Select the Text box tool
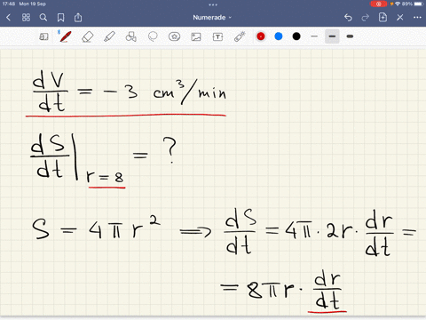The image size is (426, 320). coord(217,36)
